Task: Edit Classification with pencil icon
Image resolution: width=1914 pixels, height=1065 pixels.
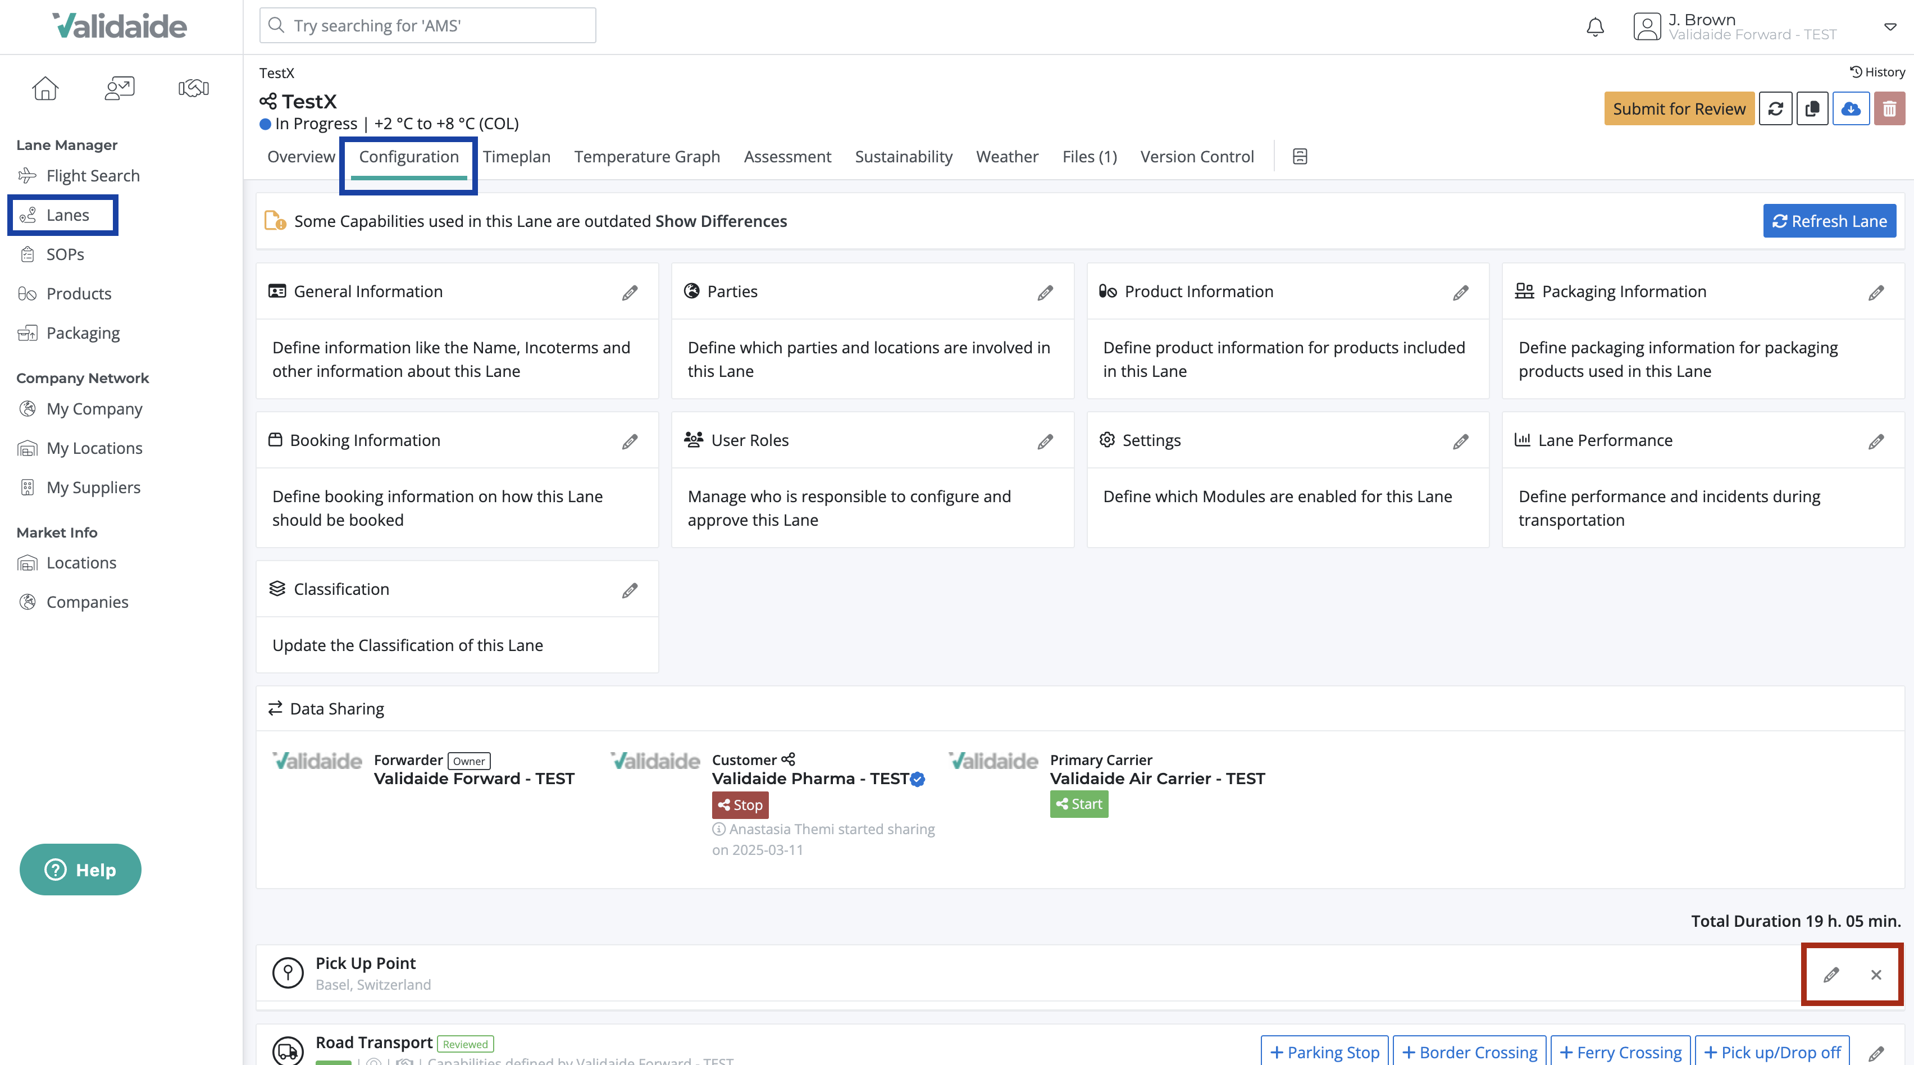Action: [630, 590]
